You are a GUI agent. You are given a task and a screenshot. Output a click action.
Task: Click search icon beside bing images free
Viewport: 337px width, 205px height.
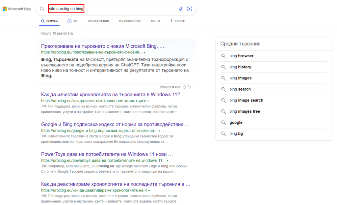223,111
